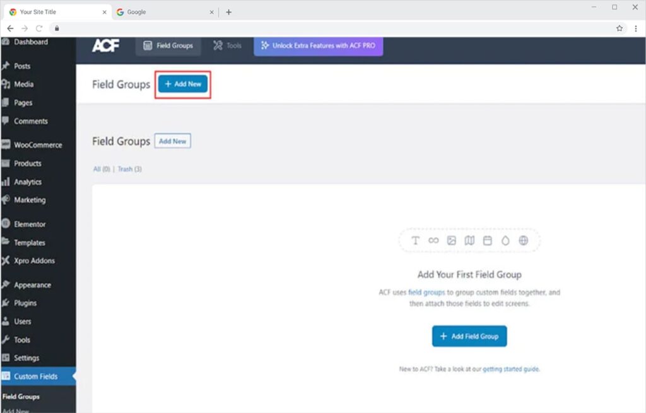
Task: Click the Elementor icon
Action: pos(5,224)
